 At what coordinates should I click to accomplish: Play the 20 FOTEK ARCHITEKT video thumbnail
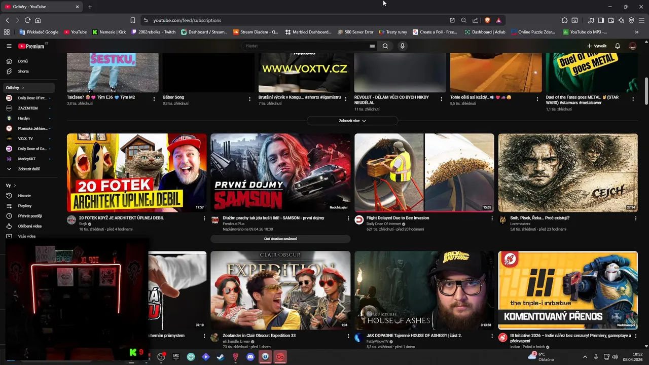[x=137, y=172]
